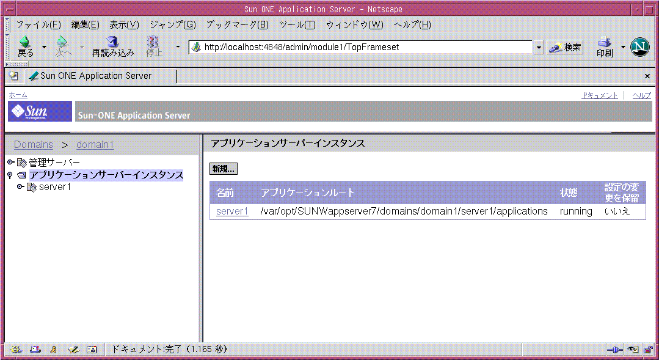Open the URL history dropdown
This screenshot has height=360, width=659.
(x=539, y=48)
